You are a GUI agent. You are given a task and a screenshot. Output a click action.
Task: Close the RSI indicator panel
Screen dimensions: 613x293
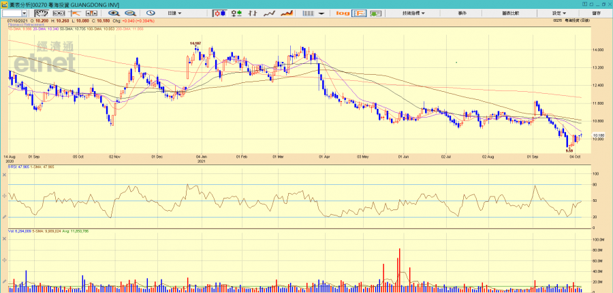(x=5, y=175)
